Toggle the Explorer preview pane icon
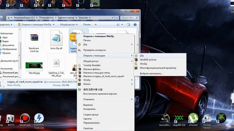This screenshot has height=131, width=234. pos(128,25)
